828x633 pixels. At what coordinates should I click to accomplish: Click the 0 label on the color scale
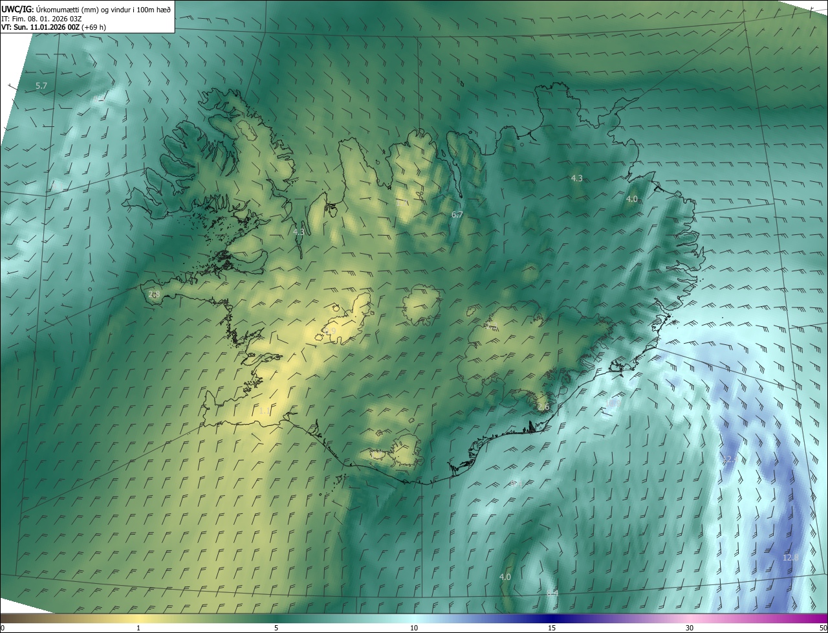point(3,628)
